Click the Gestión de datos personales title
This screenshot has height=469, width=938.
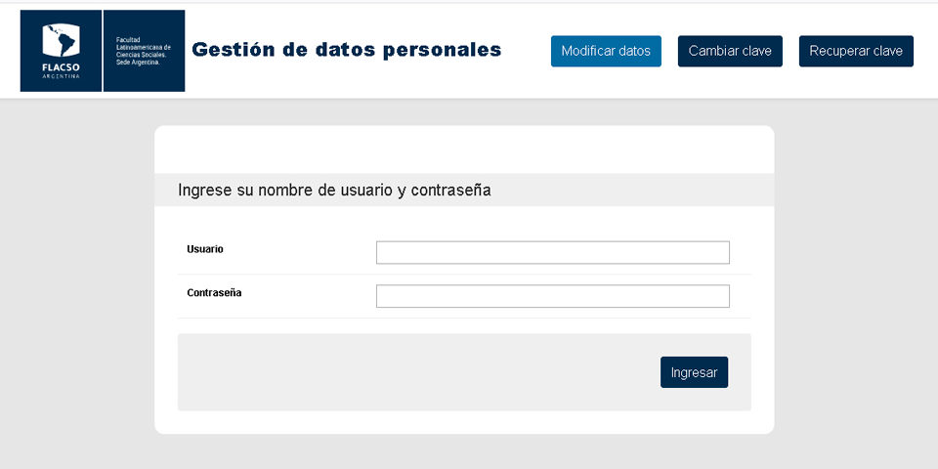click(x=346, y=50)
